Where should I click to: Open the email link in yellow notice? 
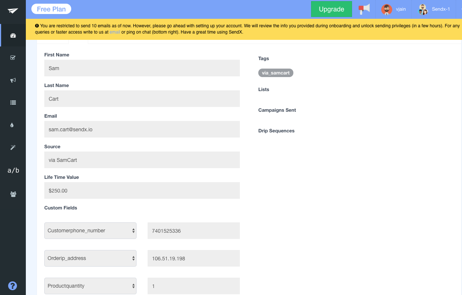pos(115,32)
